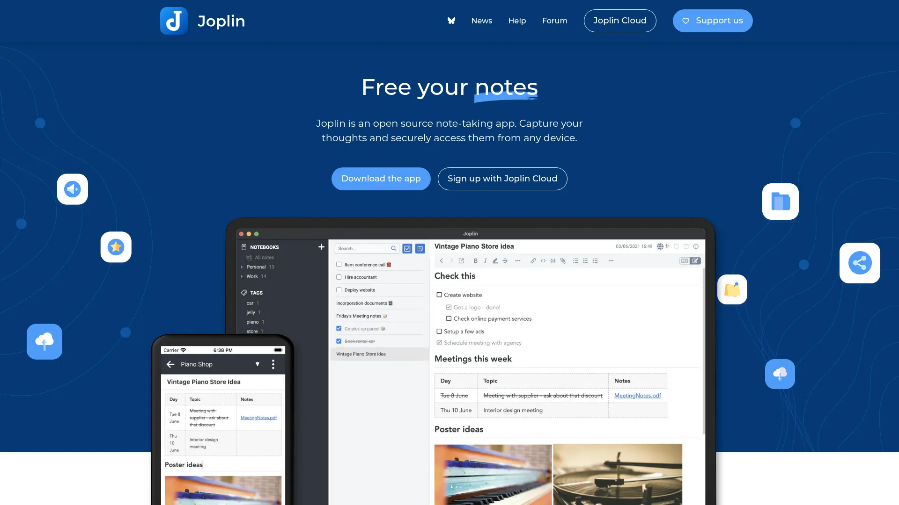Image resolution: width=899 pixels, height=505 pixels.
Task: Uncheck the Book rental car to-do
Action: [339, 341]
